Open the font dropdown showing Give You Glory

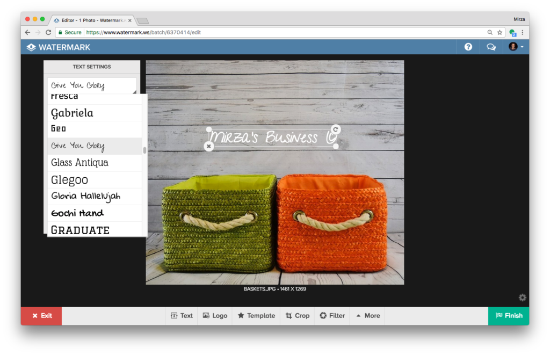pos(92,85)
